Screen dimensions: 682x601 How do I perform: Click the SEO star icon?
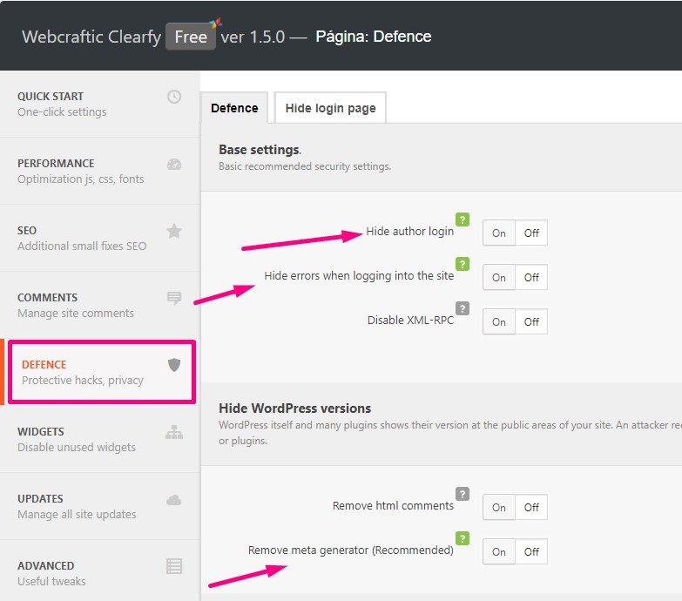[x=174, y=231]
